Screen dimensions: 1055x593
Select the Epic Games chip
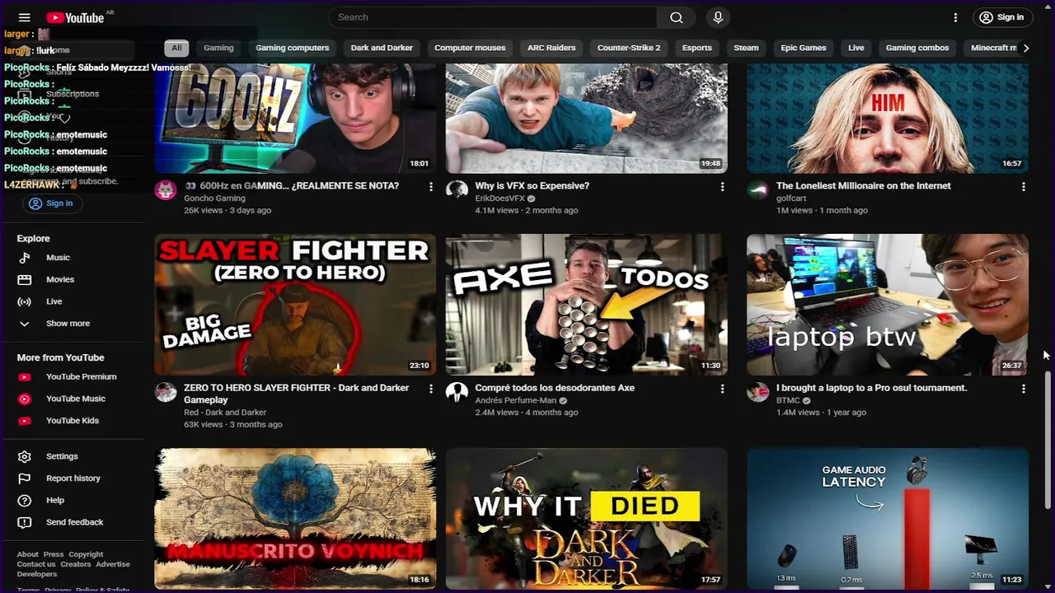point(803,48)
